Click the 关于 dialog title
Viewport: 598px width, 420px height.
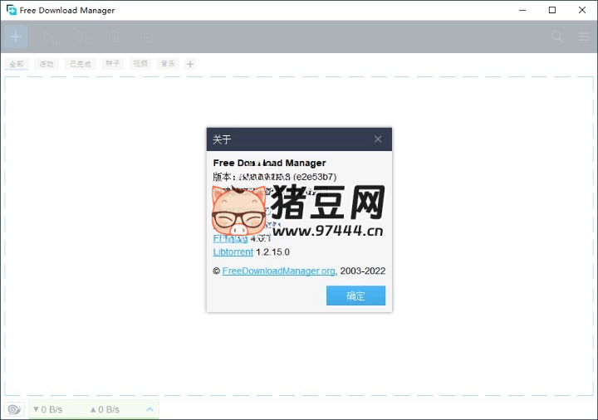(222, 139)
